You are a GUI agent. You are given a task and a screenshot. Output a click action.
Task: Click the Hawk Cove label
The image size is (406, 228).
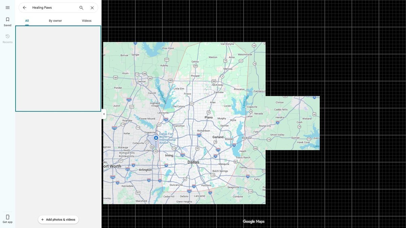click(x=303, y=142)
